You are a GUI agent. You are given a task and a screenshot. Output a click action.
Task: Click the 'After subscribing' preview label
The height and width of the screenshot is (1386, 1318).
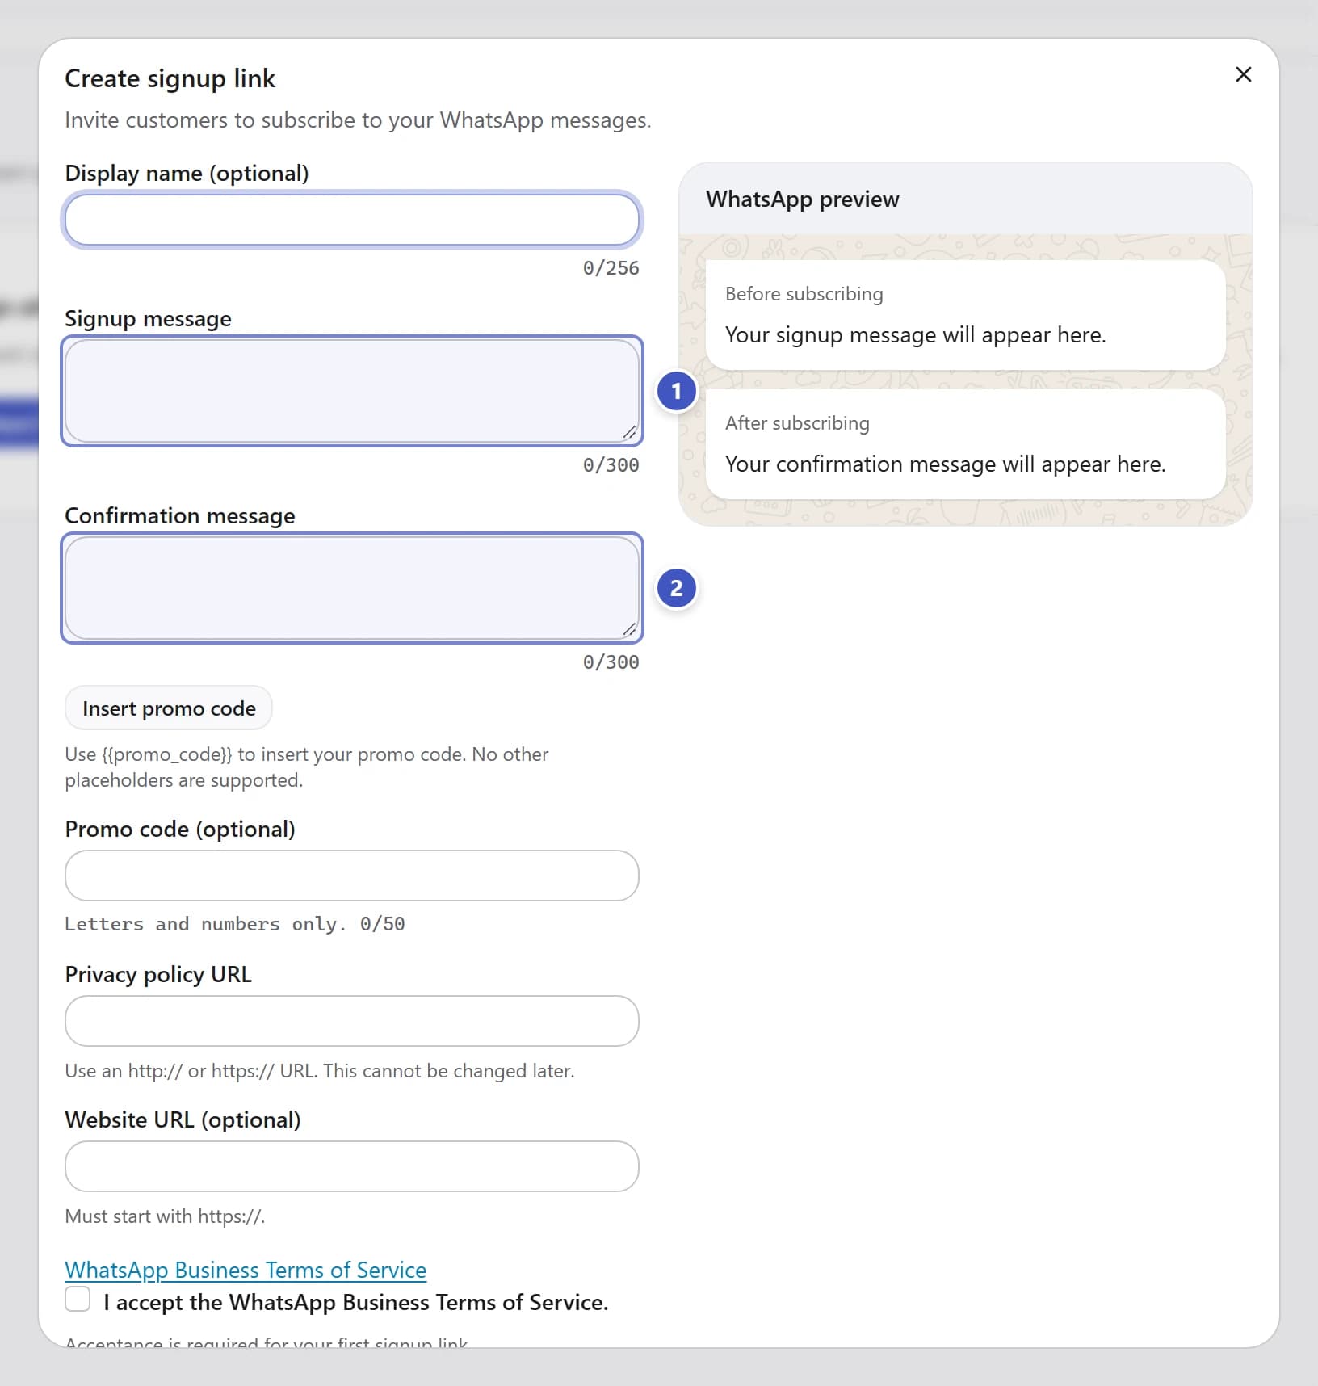[x=797, y=423]
